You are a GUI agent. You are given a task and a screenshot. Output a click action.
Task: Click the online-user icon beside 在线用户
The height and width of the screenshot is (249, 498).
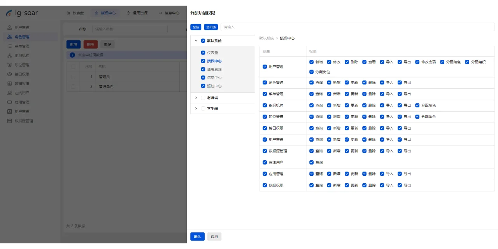tap(10, 93)
